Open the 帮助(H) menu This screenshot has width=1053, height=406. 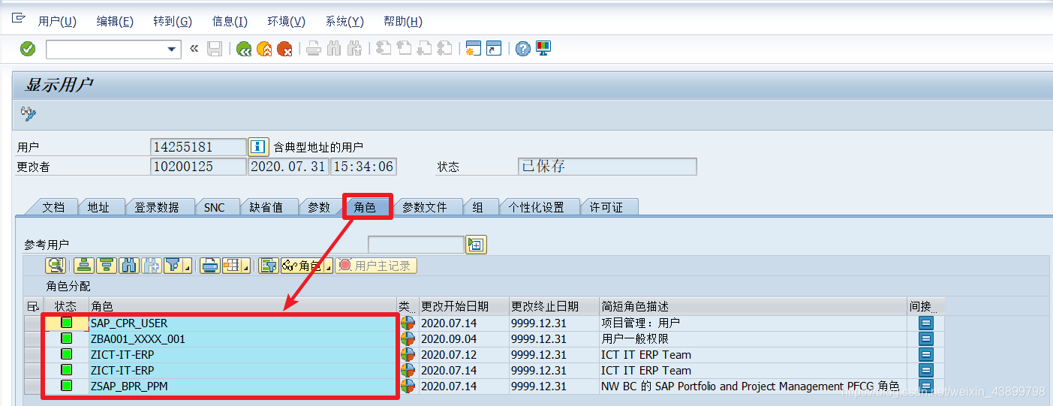pyautogui.click(x=403, y=22)
